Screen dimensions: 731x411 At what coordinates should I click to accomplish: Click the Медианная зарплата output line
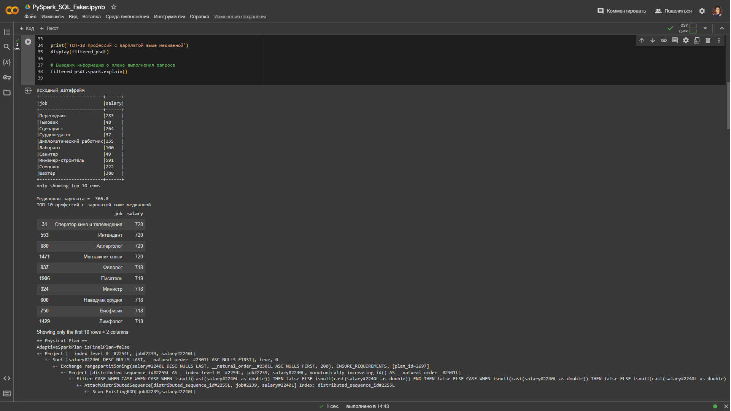click(x=73, y=199)
